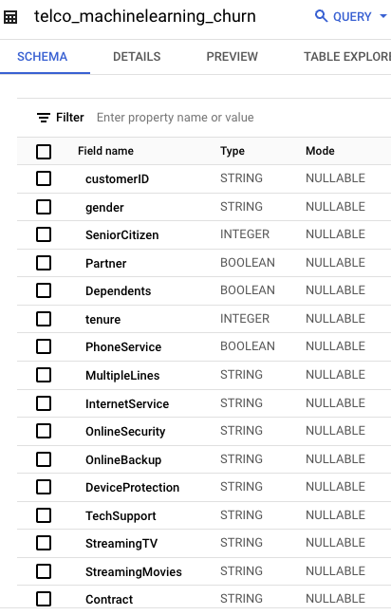The height and width of the screenshot is (615, 391).
Task: Click the magnifier Query icon
Action: pyautogui.click(x=321, y=16)
